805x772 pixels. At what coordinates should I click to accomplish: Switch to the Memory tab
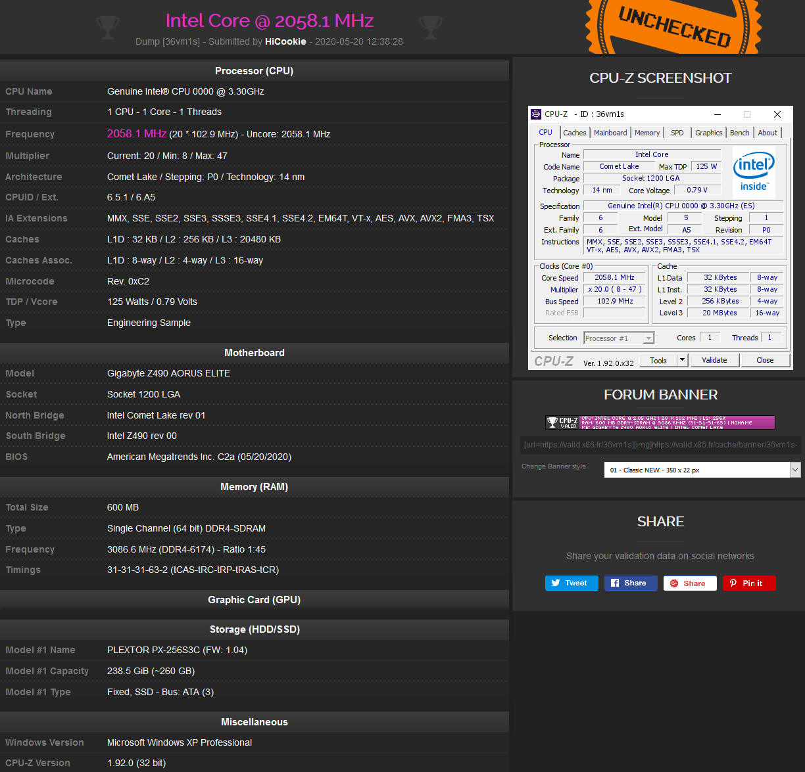(647, 133)
